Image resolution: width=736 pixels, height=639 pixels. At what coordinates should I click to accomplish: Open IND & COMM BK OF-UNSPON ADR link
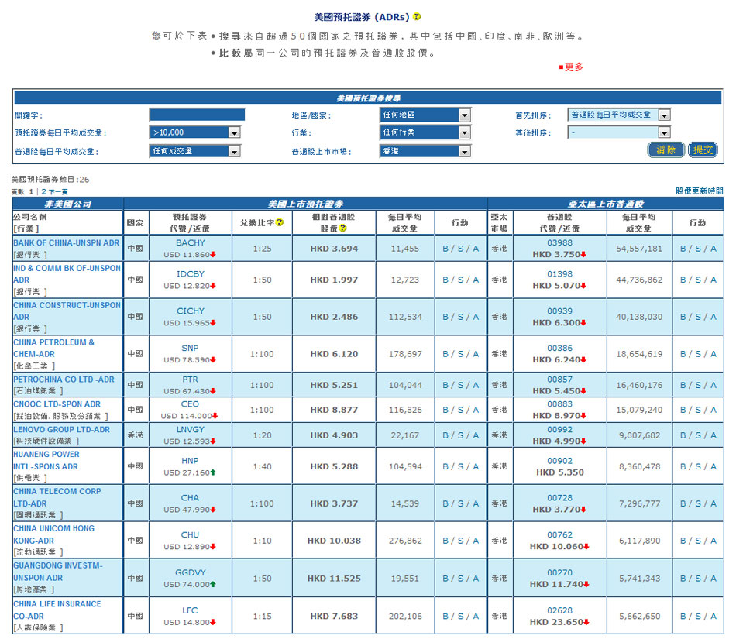coord(67,274)
